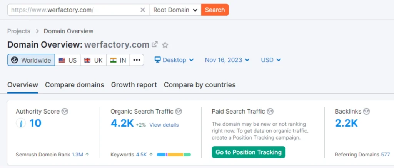Click Domain Overview breadcrumb
This screenshot has height=168, width=394.
[x=68, y=31]
